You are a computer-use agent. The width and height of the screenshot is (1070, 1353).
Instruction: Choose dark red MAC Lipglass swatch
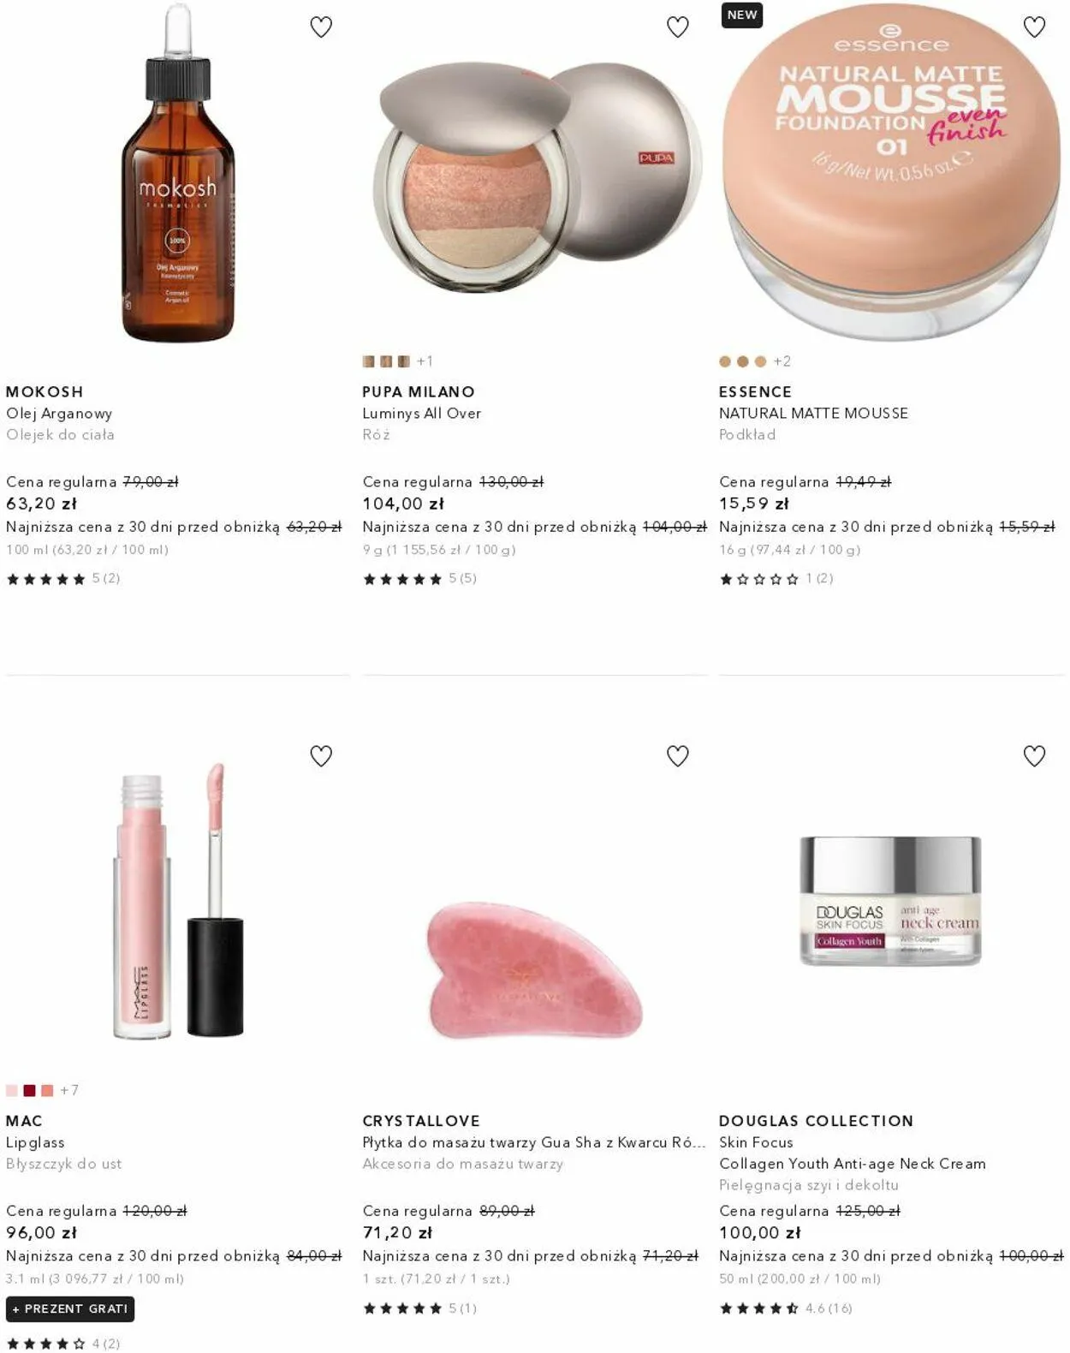point(29,1090)
